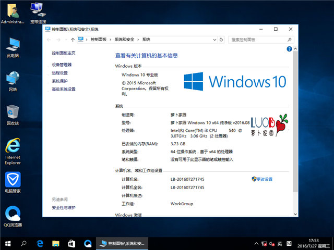This screenshot has width=334, height=250.
Task: Select the 此电脑 desktop icon
Action: coord(13,48)
